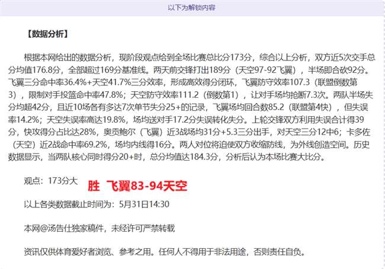Click the disclaimer line starting '资讯仅供体育爱好者浏览'

pos(164,252)
